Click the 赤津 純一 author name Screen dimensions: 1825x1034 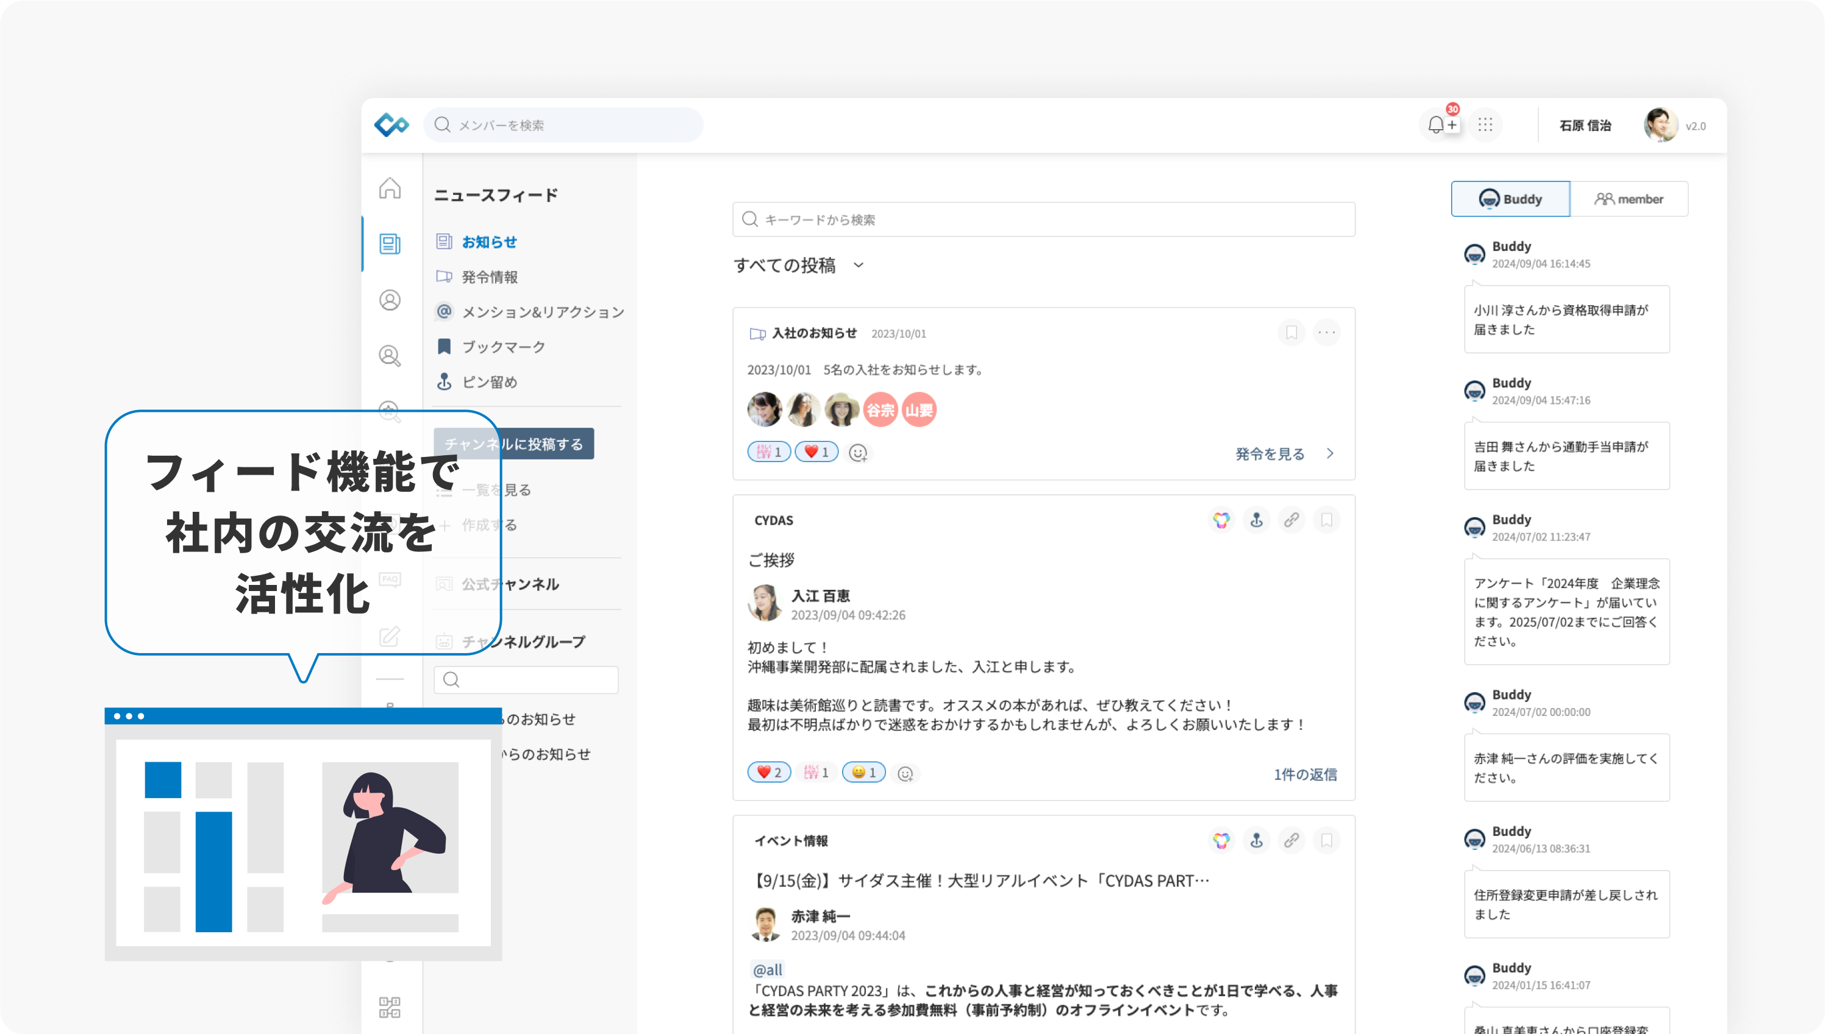(820, 916)
